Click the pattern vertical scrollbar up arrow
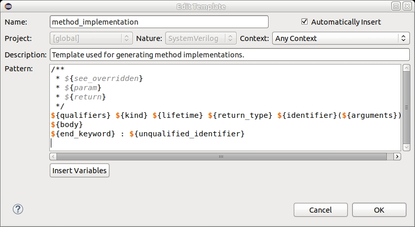415x227 pixels. coord(406,68)
